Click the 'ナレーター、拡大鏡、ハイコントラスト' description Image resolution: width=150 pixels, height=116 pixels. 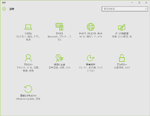(x=91, y=69)
